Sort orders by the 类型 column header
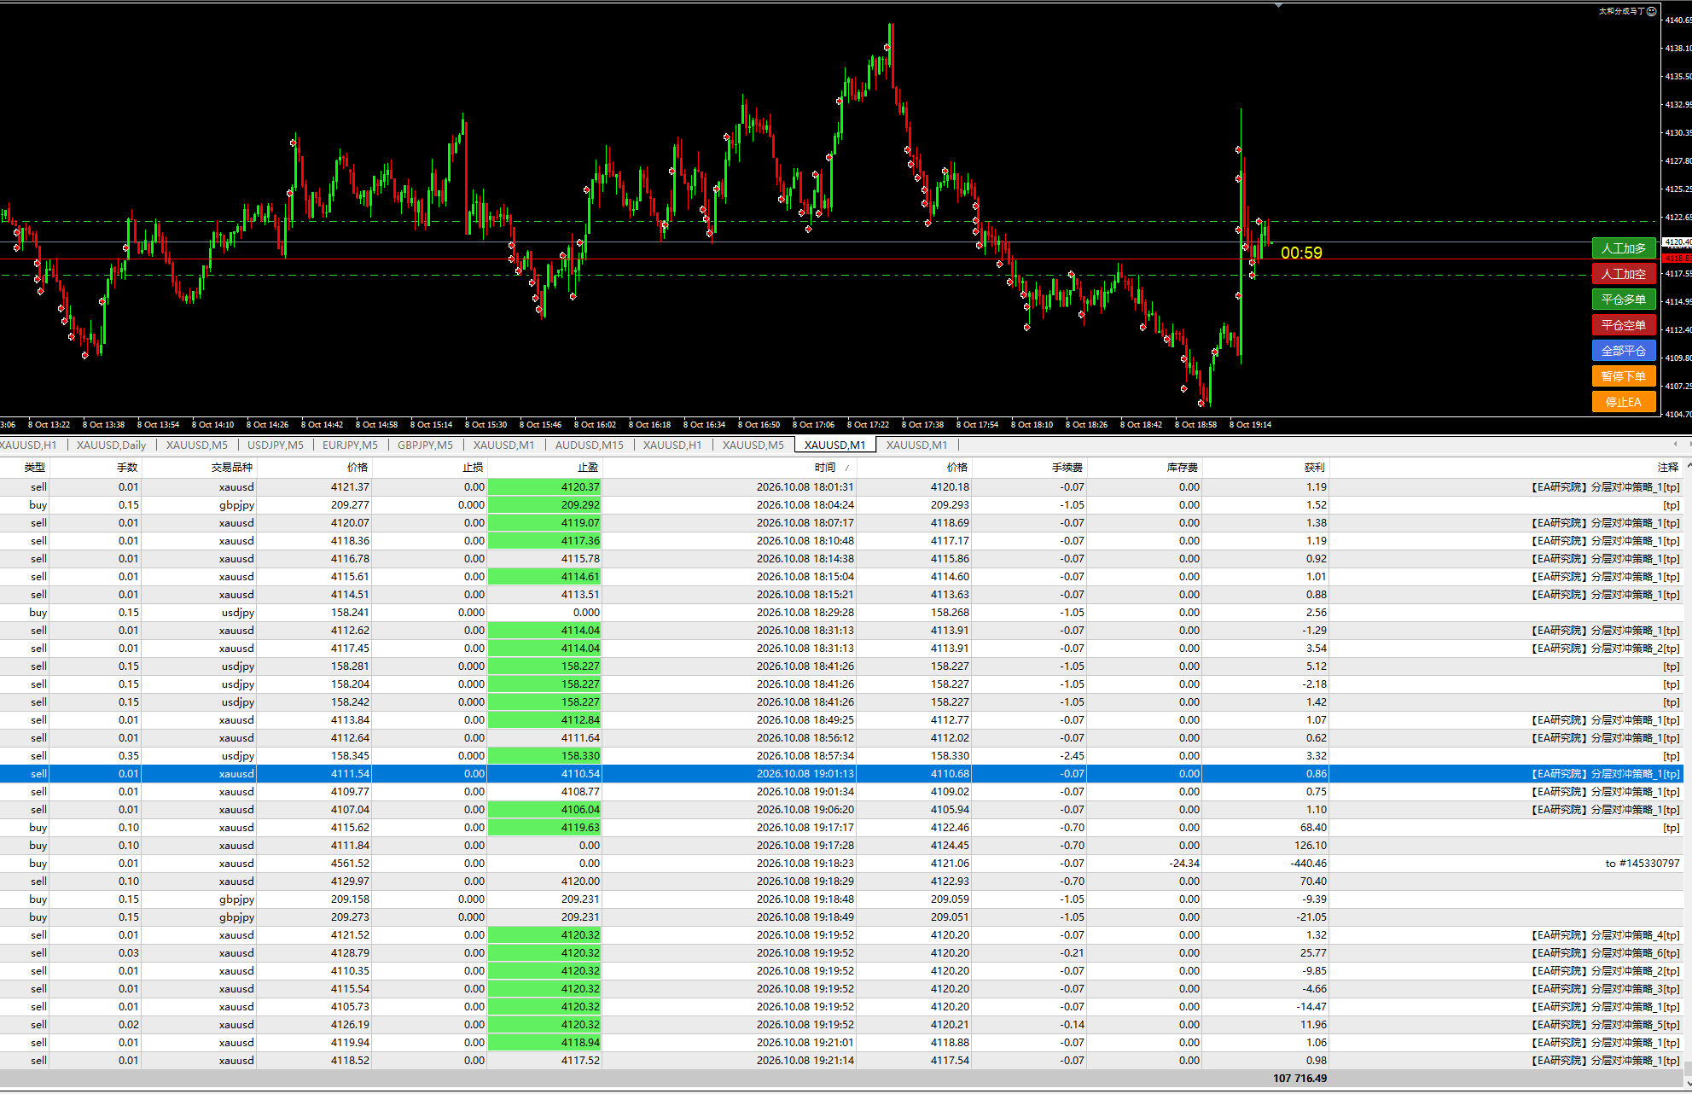The height and width of the screenshot is (1094, 1692). (26, 468)
